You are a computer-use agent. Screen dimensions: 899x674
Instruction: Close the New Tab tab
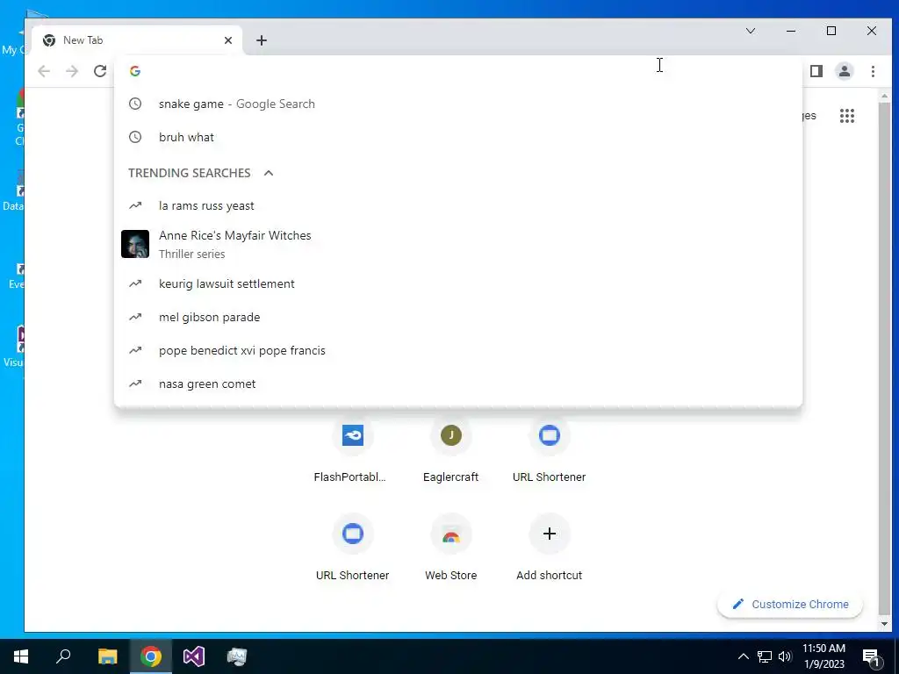click(x=228, y=40)
